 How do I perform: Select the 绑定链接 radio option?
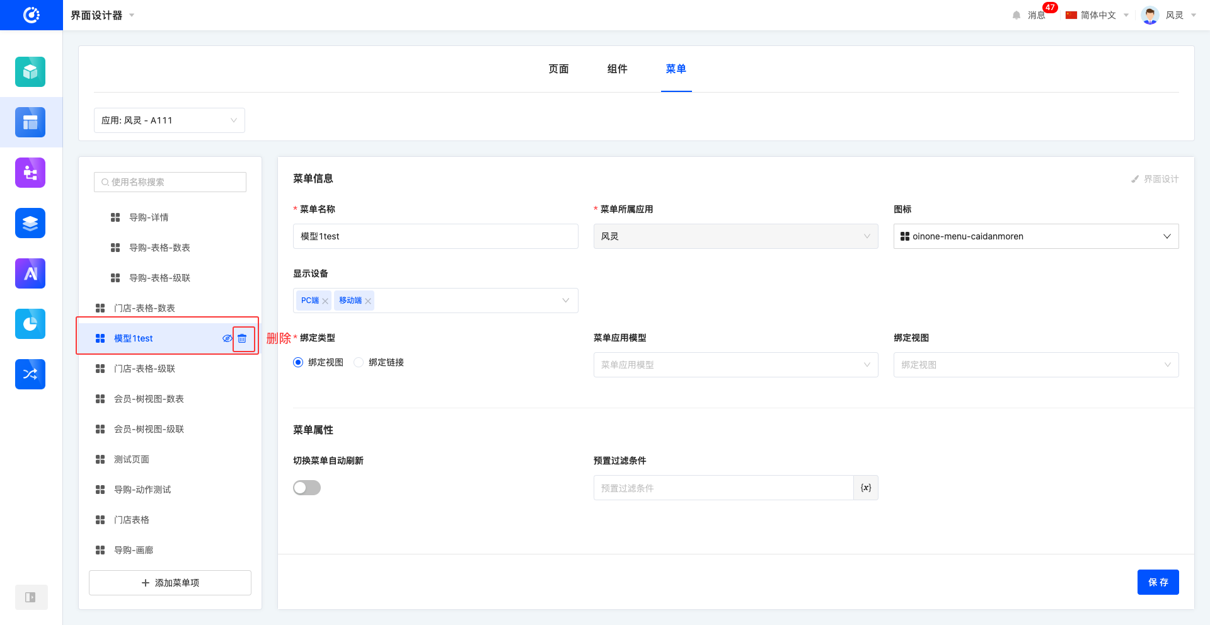pyautogui.click(x=359, y=362)
